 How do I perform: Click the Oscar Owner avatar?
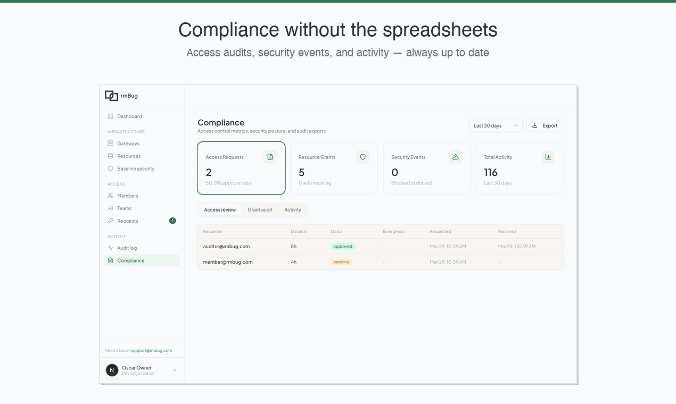(112, 370)
